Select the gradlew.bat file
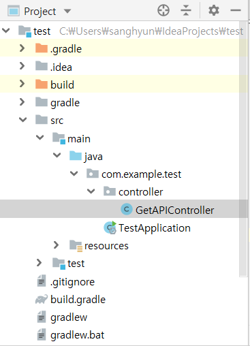This screenshot has width=250, height=346. 77,335
